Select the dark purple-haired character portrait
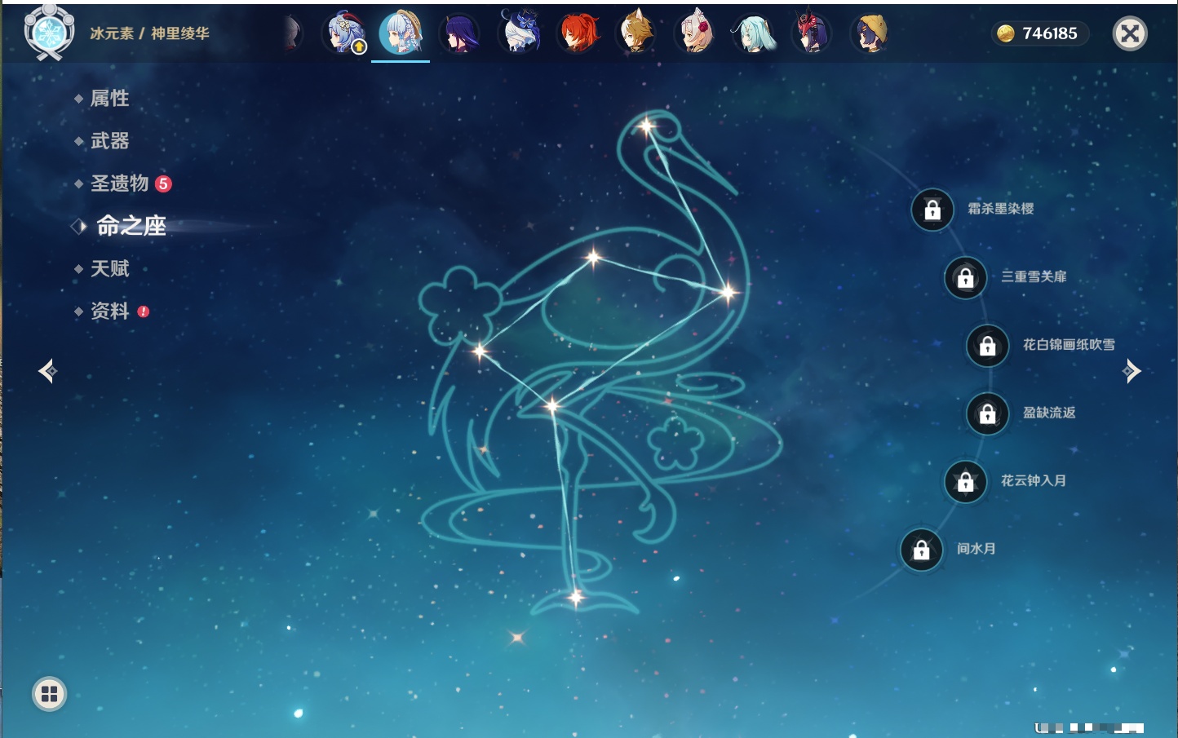Viewport: 1178px width, 738px height. (x=459, y=33)
